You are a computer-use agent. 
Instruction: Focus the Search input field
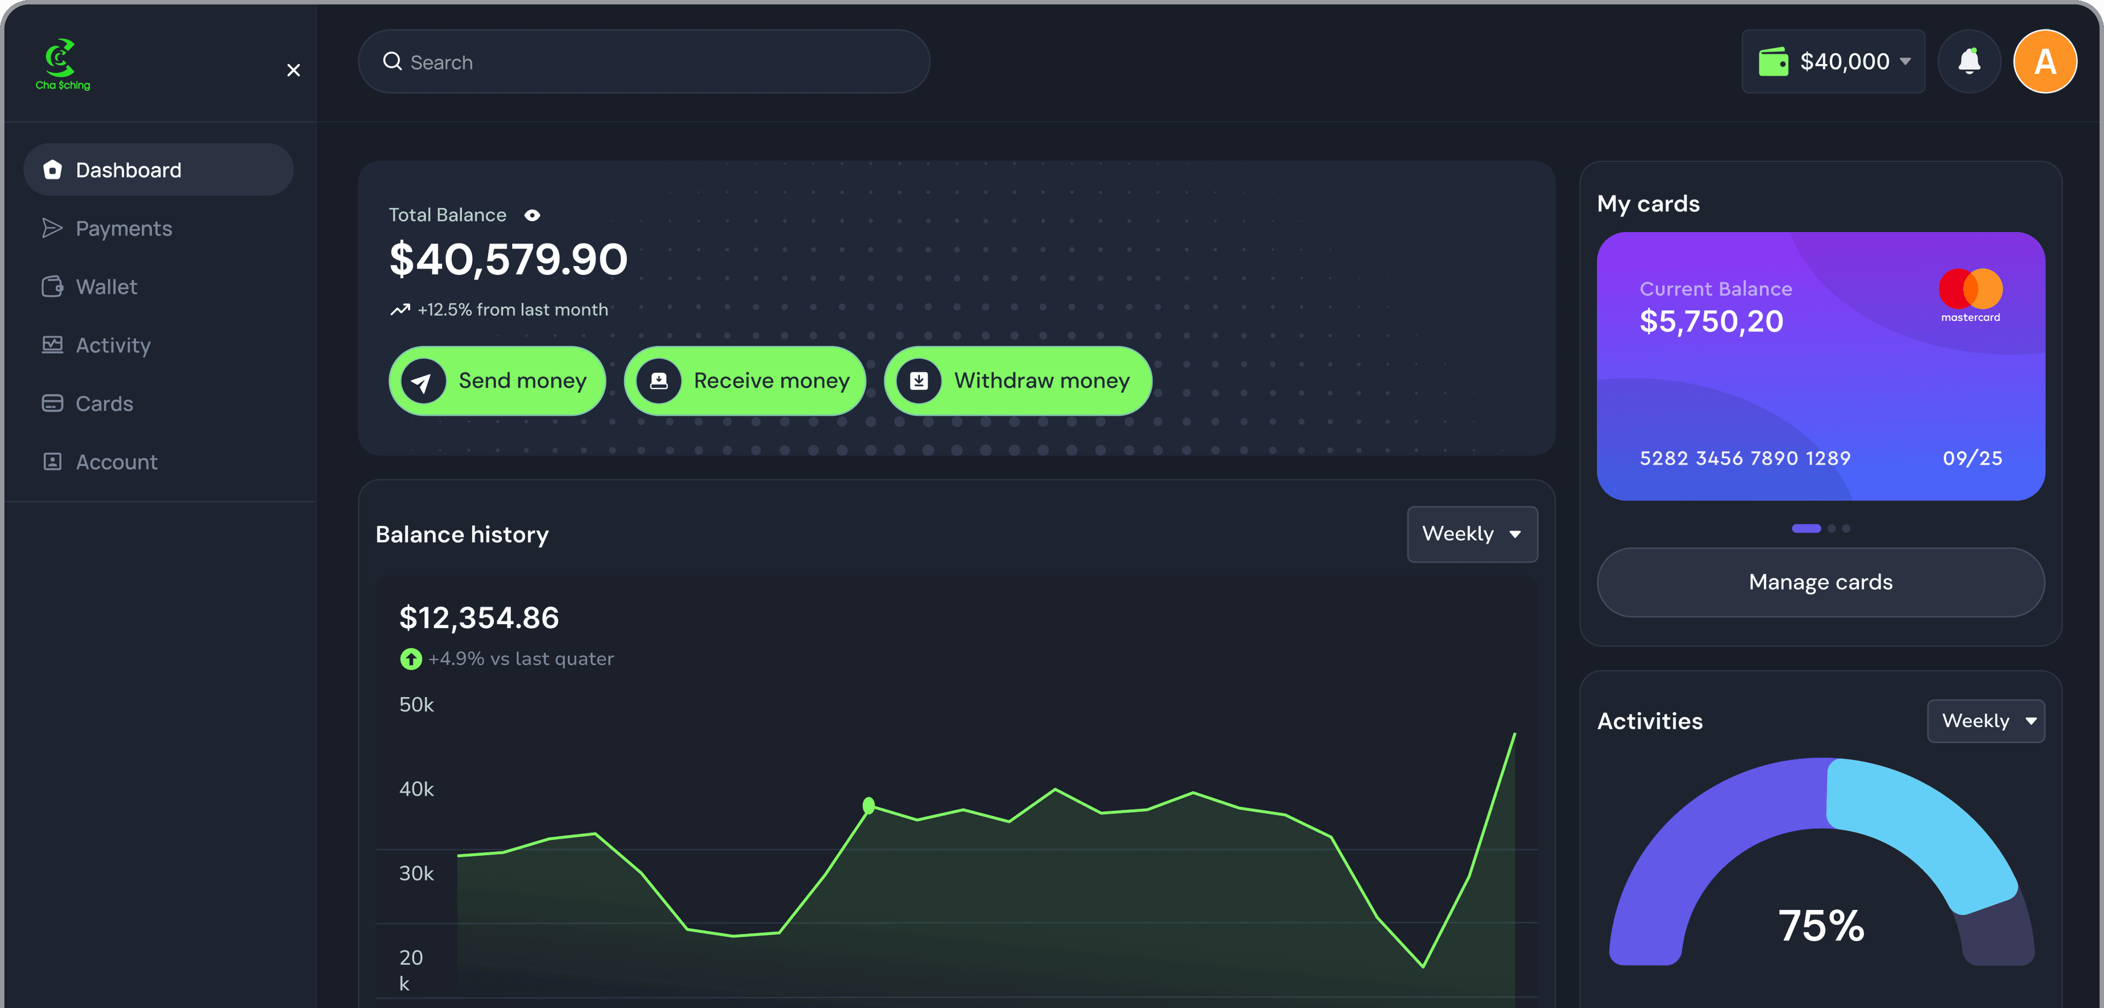(644, 62)
